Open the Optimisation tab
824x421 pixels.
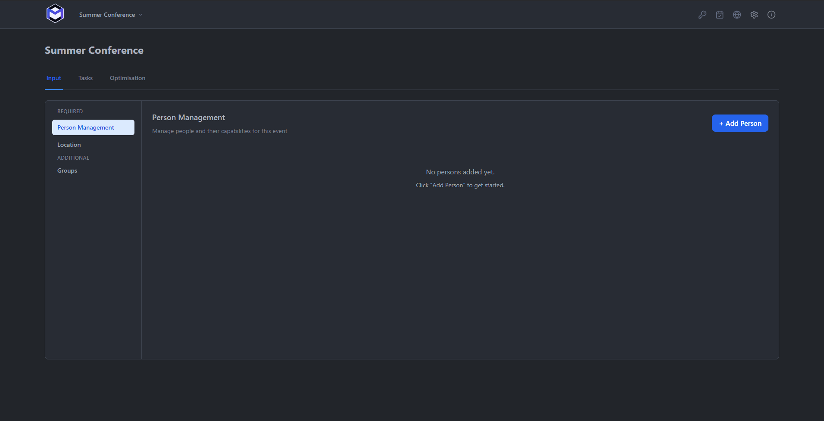tap(128, 78)
